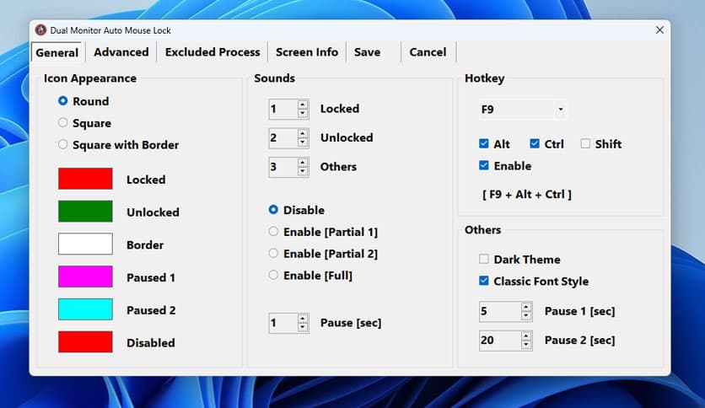Viewport: 705px width, 408px height.
Task: Click the Icon Appearance group label
Action: pos(90,78)
